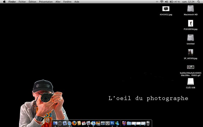Open battery status menu showing 47 %
The image size is (203, 127).
point(175,2)
